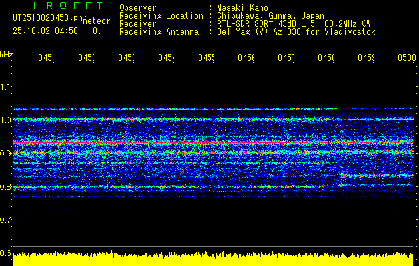Image resolution: width=419 pixels, height=266 pixels.
Task: Select the UT2510020450 filename label
Action: [x=48, y=17]
